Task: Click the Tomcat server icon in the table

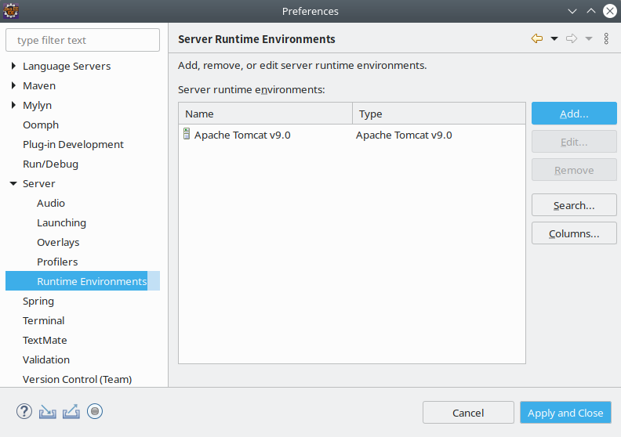Action: tap(187, 134)
